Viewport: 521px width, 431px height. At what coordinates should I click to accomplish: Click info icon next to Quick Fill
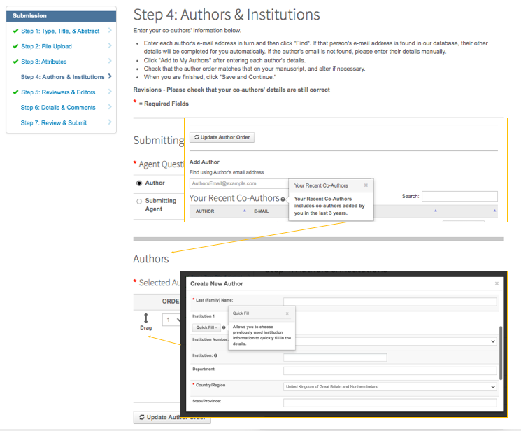[224, 327]
